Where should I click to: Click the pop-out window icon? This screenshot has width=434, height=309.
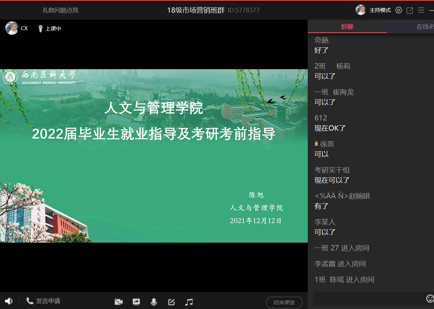click(x=410, y=10)
